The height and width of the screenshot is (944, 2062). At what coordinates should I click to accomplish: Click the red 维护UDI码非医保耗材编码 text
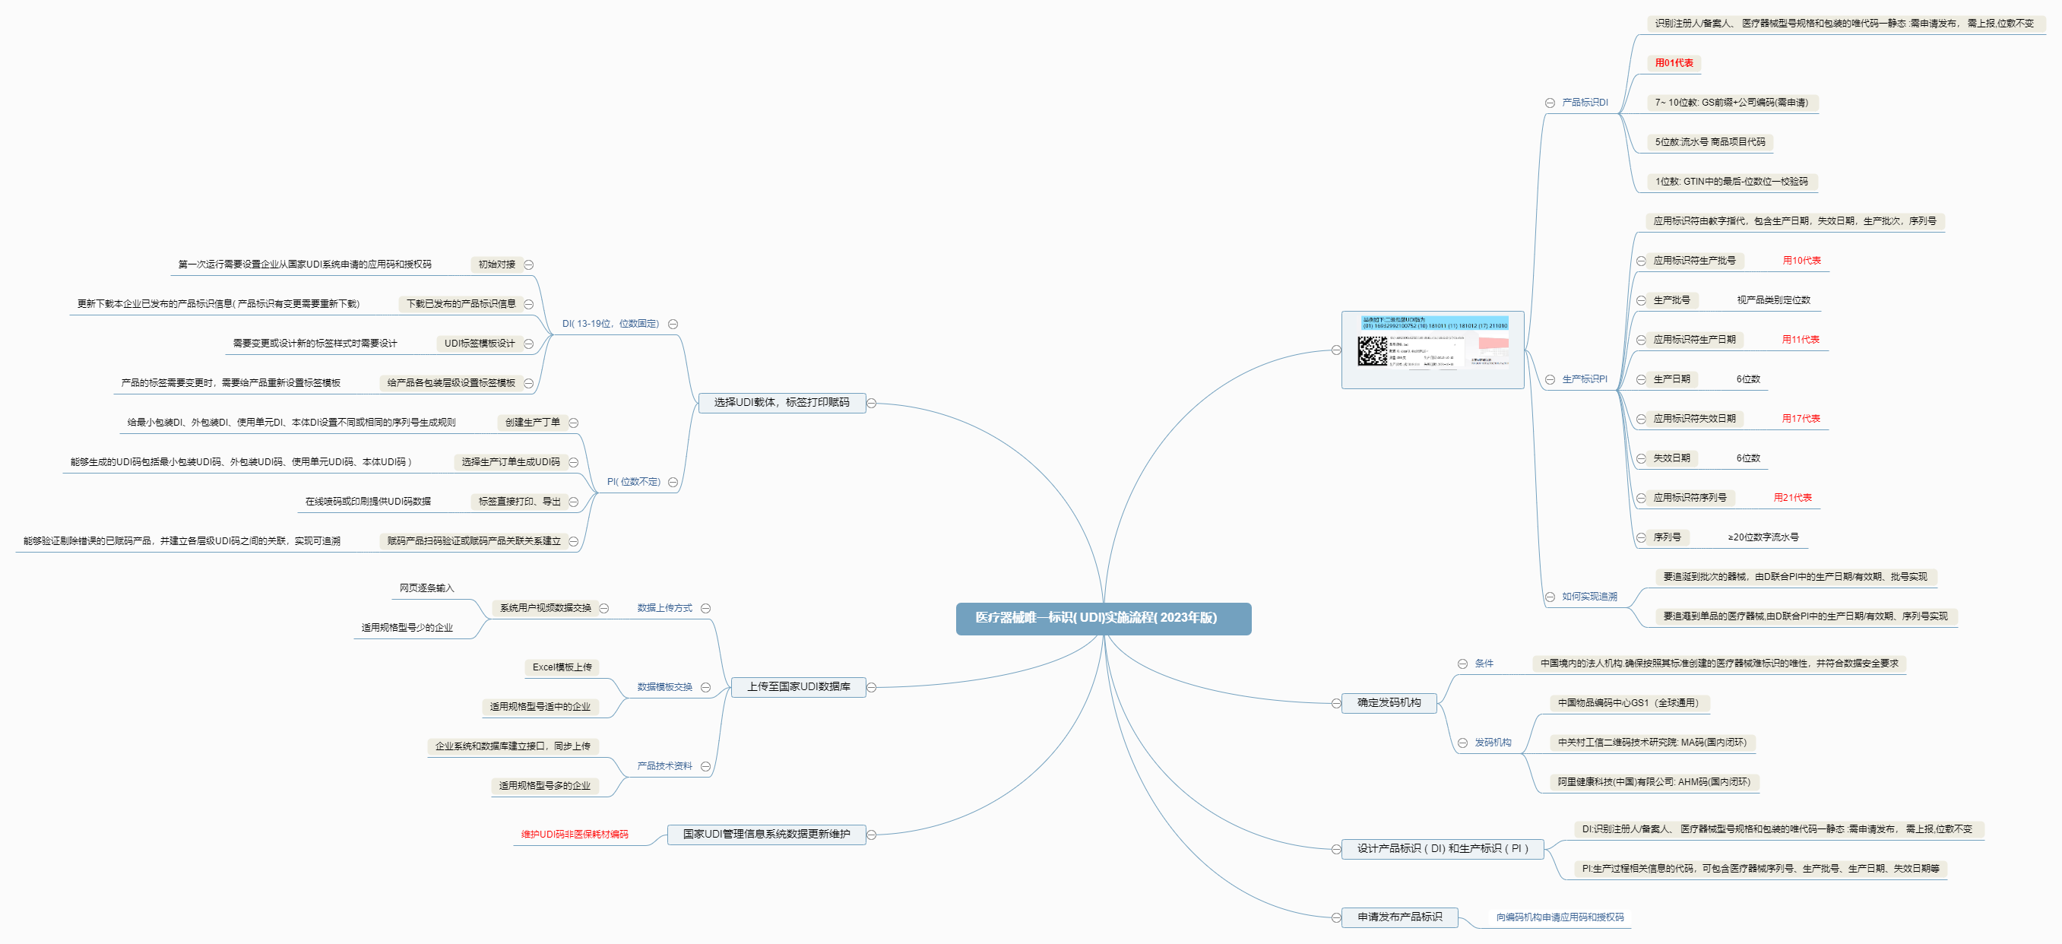574,835
